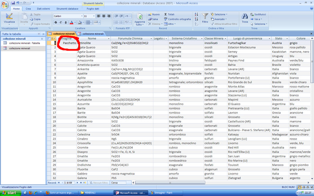Collapse the navigation pane with double chevron
This screenshot has width=314, height=196.
[43, 34]
